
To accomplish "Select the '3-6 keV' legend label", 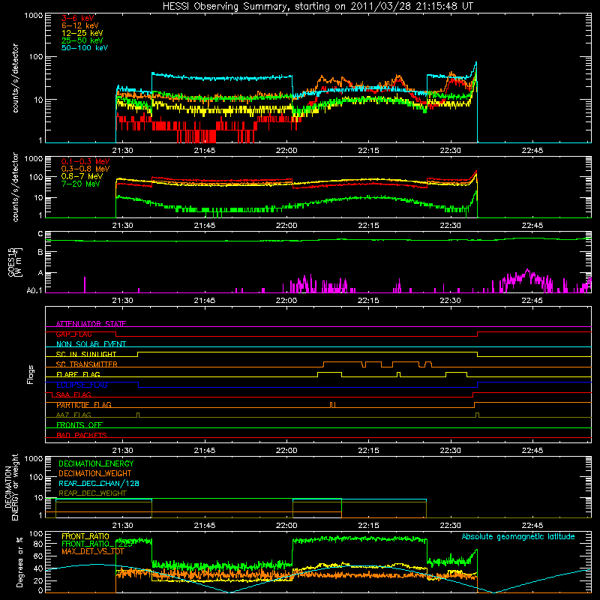I will 78,18.
